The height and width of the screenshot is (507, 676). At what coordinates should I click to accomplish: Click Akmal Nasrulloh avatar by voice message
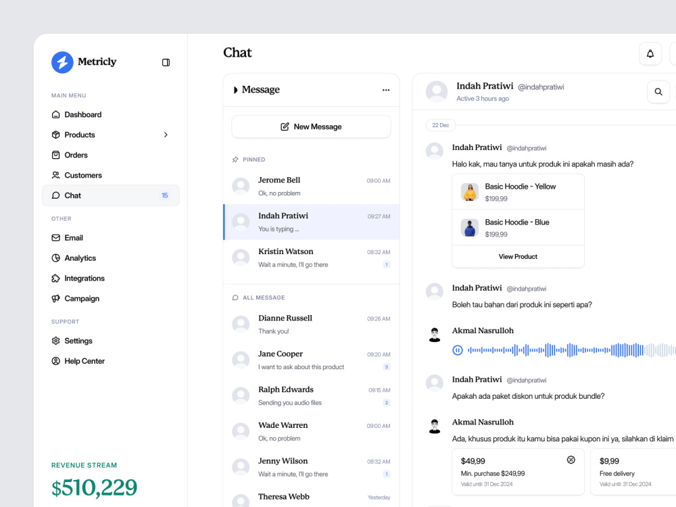435,335
